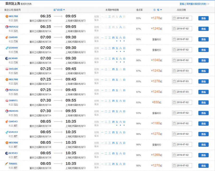The height and width of the screenshot is (171, 215).
Task: Open the calendar icon in HO1780 07:25 row
Action: (174, 81)
